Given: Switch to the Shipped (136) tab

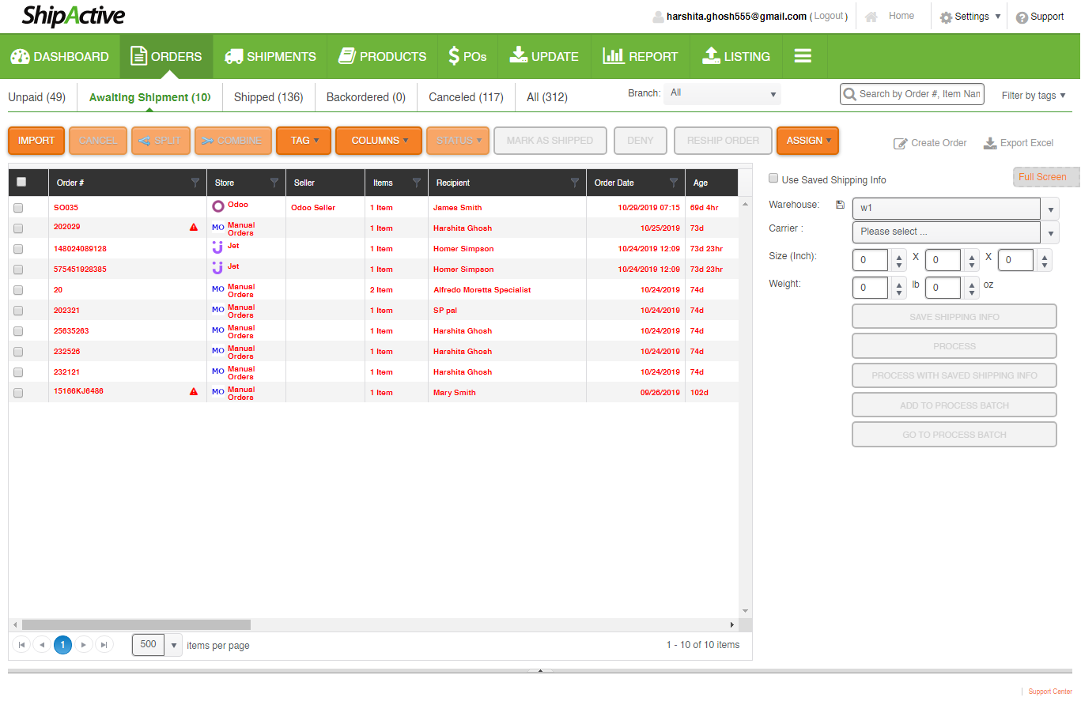Looking at the screenshot, I should click(268, 97).
